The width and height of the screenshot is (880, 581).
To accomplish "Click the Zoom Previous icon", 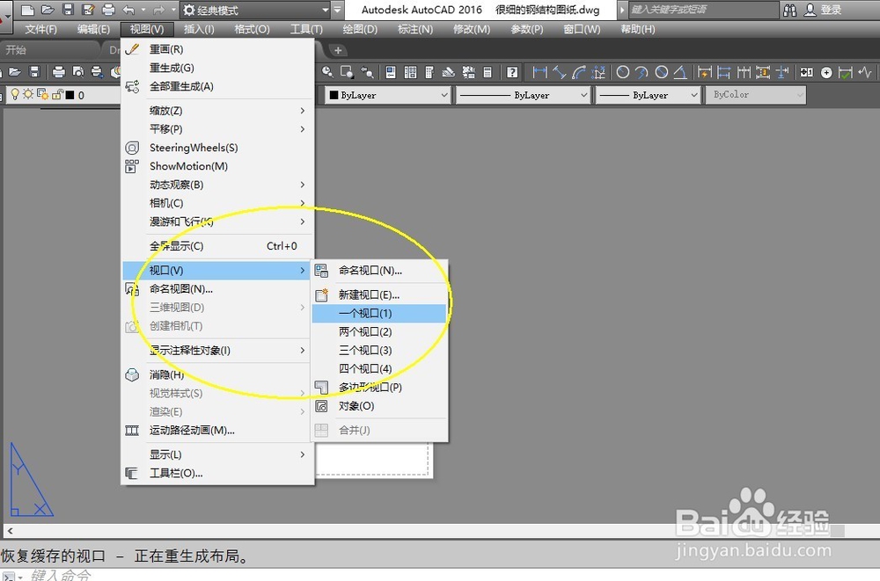I will click(367, 72).
